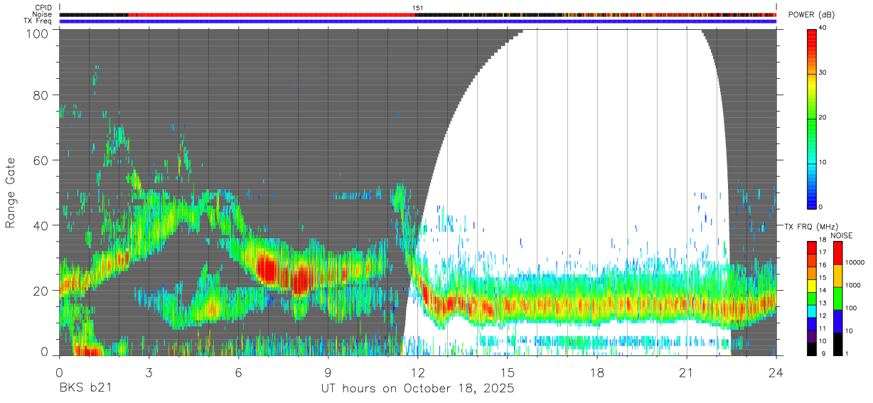873x403 pixels.
Task: Click the BKS b21 radar label
Action: pos(85,389)
